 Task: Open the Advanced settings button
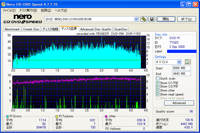point(179,103)
